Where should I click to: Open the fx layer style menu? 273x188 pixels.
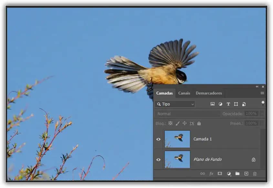(211, 174)
